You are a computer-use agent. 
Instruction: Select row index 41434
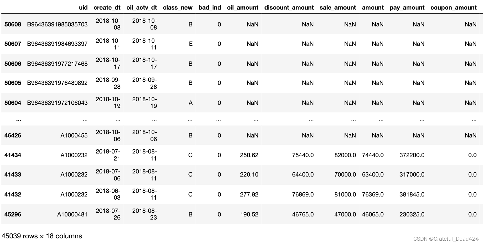coord(13,155)
